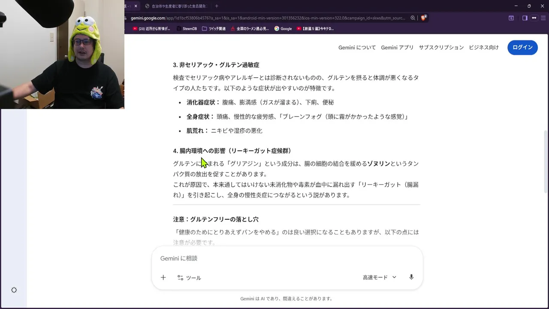The width and height of the screenshot is (549, 309).
Task: Click the plus attach icon in prompt box
Action: point(163,278)
